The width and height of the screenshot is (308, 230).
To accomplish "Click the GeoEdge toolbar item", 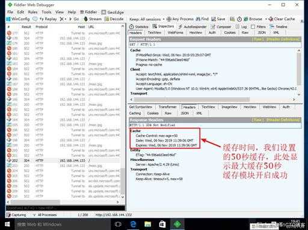I will tap(112, 12).
